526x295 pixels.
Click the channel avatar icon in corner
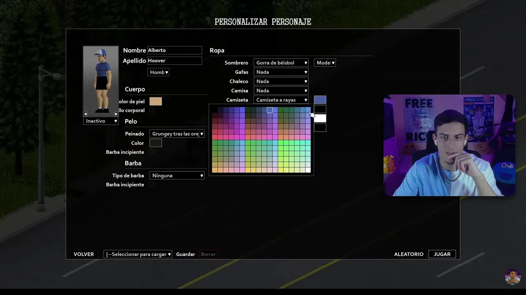click(x=513, y=277)
